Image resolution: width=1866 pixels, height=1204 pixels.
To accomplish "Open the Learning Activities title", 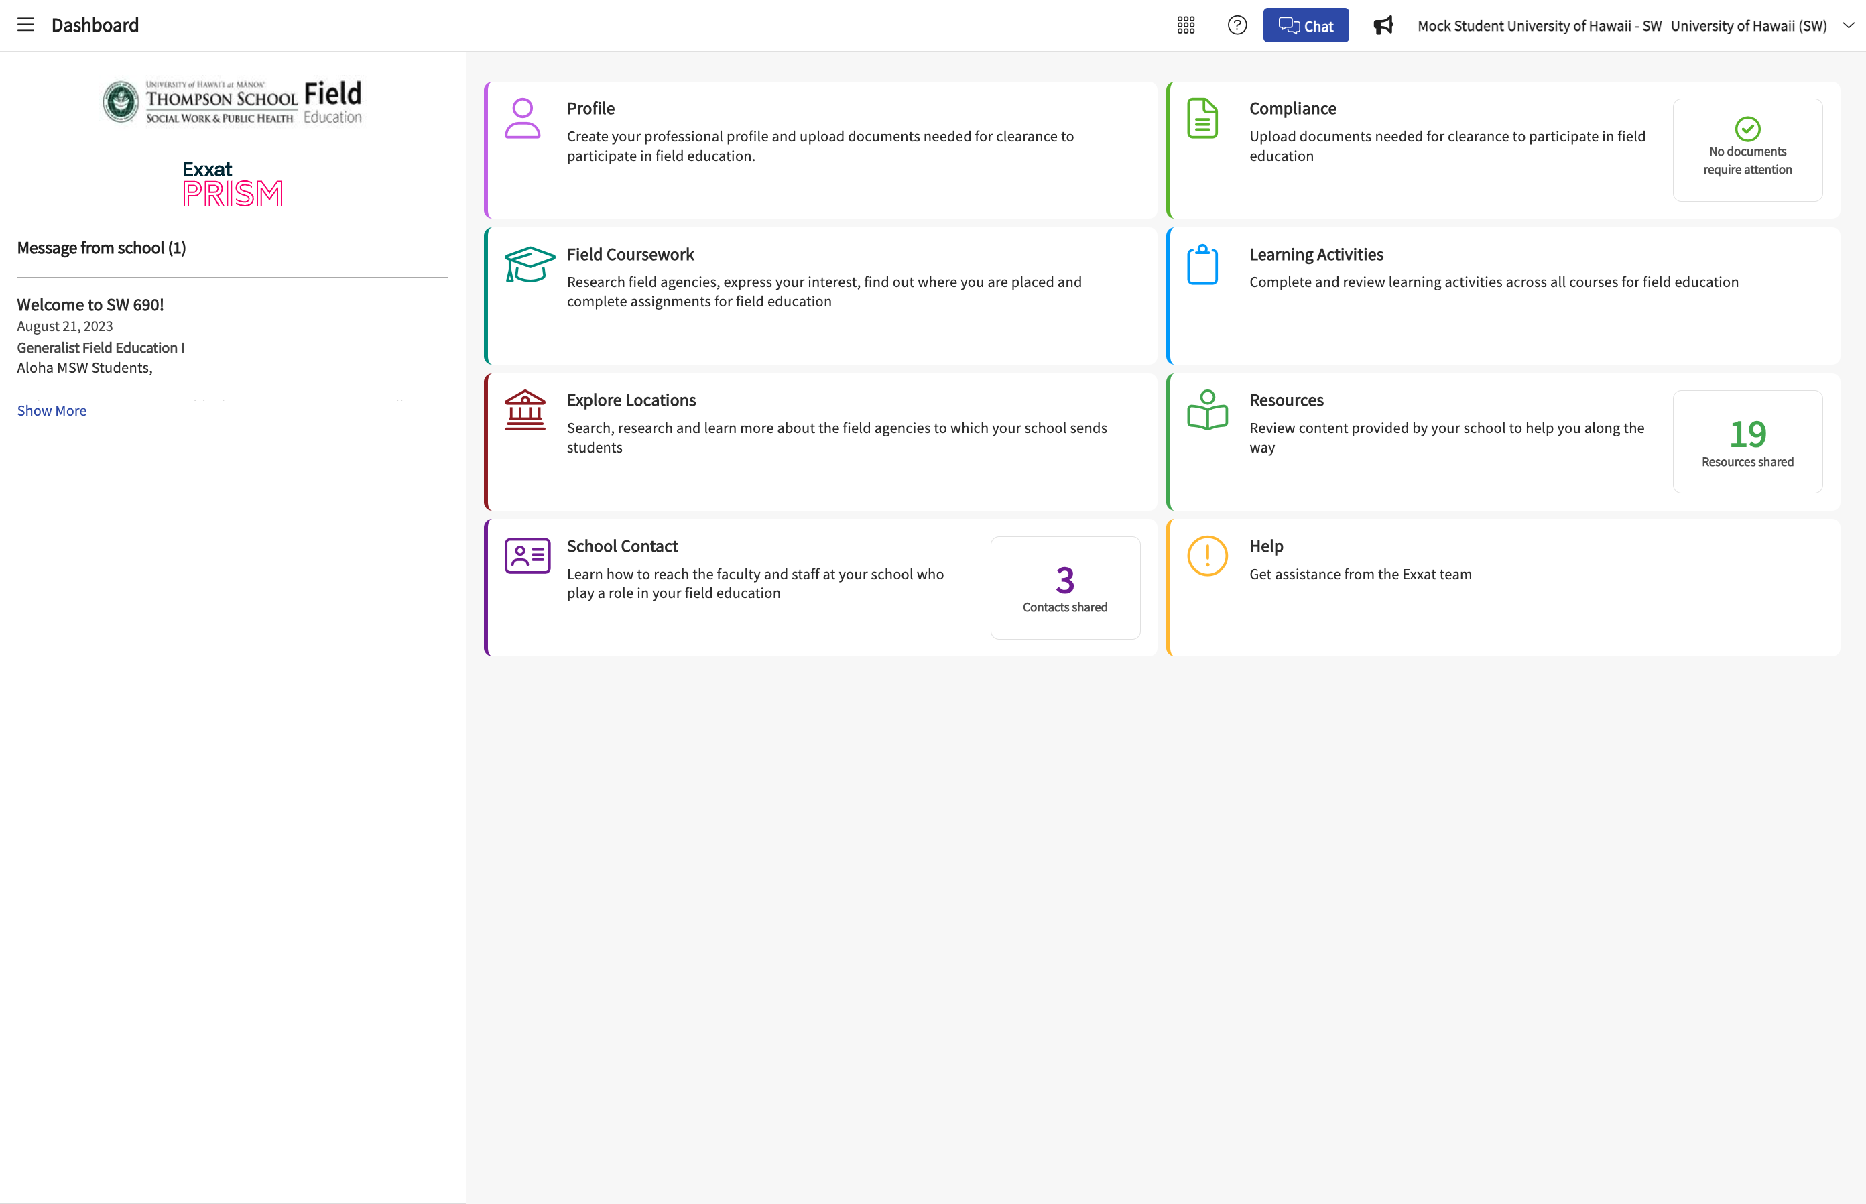I will coord(1316,255).
